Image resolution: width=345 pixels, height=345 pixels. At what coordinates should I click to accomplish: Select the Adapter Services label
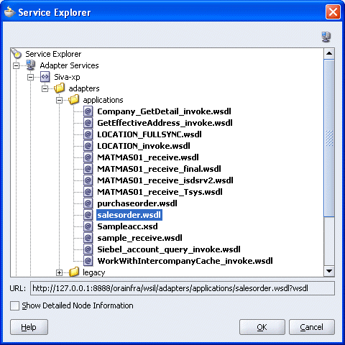pyautogui.click(x=69, y=65)
